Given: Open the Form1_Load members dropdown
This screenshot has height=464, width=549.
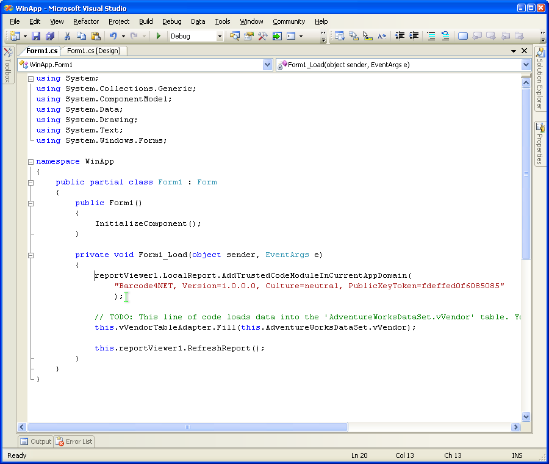Looking at the screenshot, I should point(526,65).
